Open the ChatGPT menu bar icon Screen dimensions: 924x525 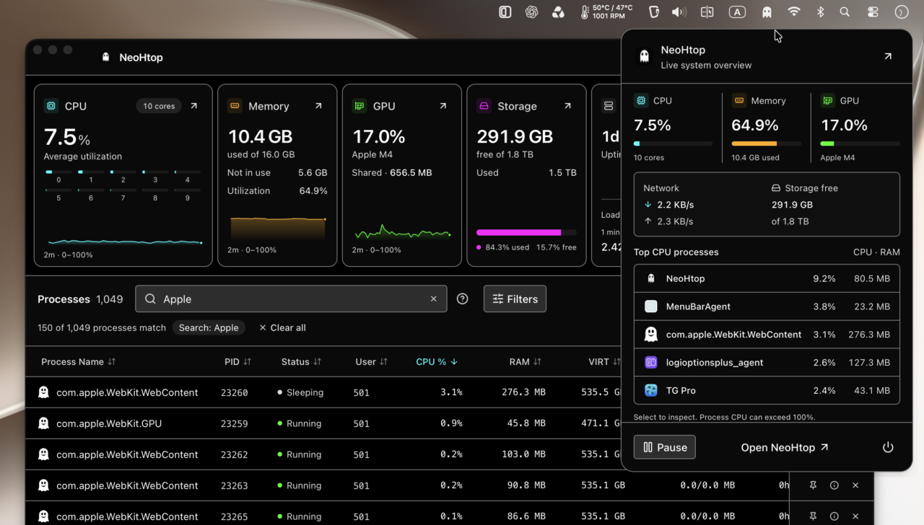click(532, 12)
